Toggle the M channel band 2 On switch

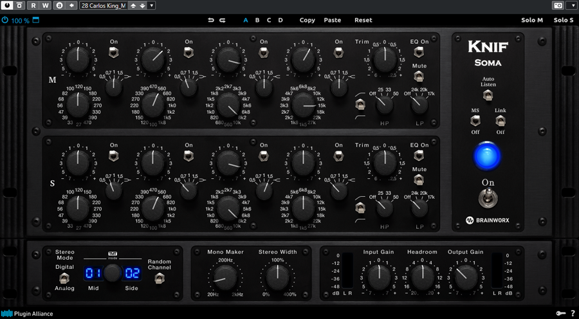[188, 53]
